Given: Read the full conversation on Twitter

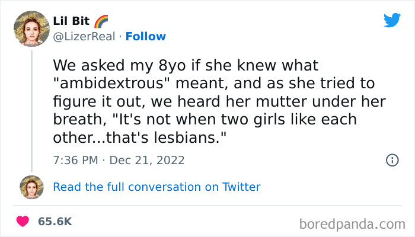Looking at the screenshot, I should [x=157, y=187].
